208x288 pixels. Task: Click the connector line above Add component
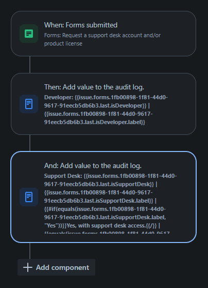pyautogui.click(x=30, y=251)
